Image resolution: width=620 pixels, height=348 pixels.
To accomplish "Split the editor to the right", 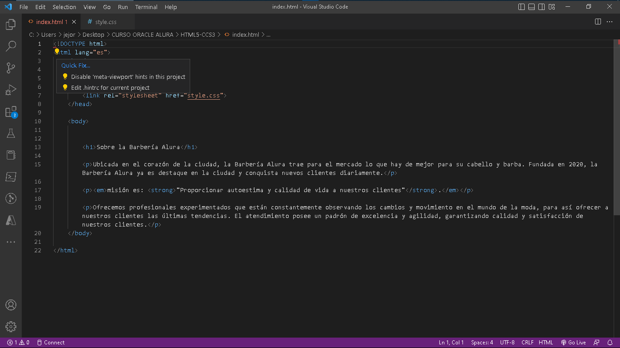I will (598, 22).
